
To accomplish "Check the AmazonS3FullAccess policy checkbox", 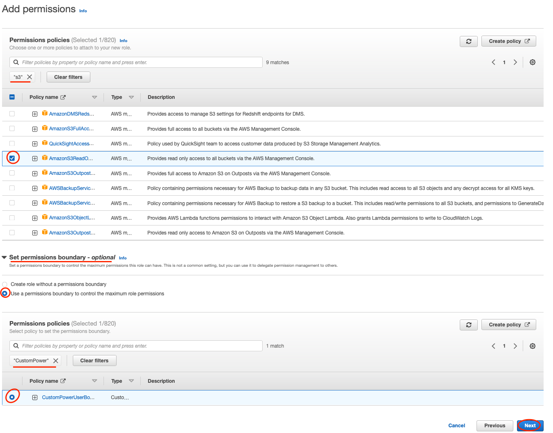I will 12,129.
